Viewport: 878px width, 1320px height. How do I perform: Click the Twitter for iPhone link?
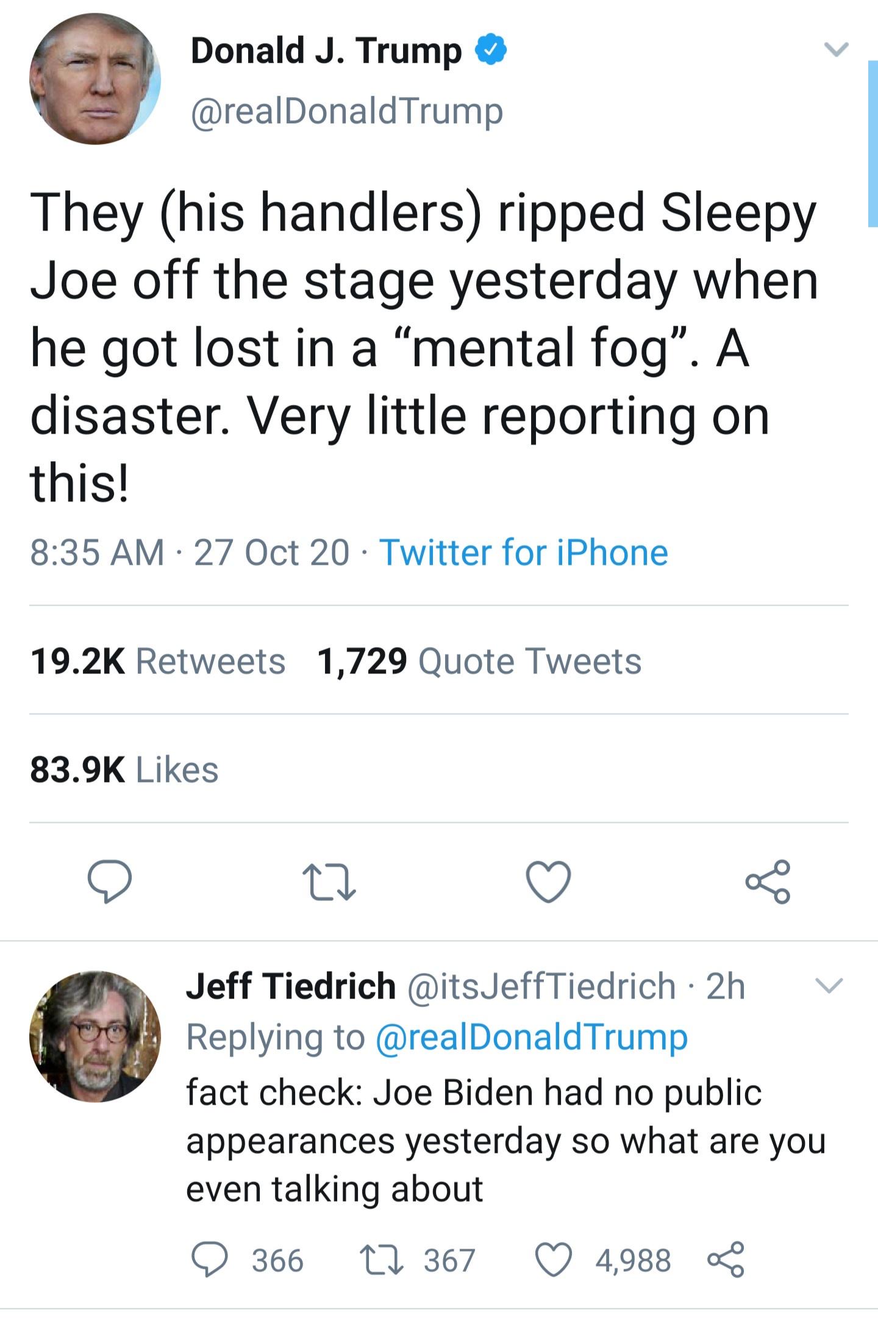pos(524,553)
